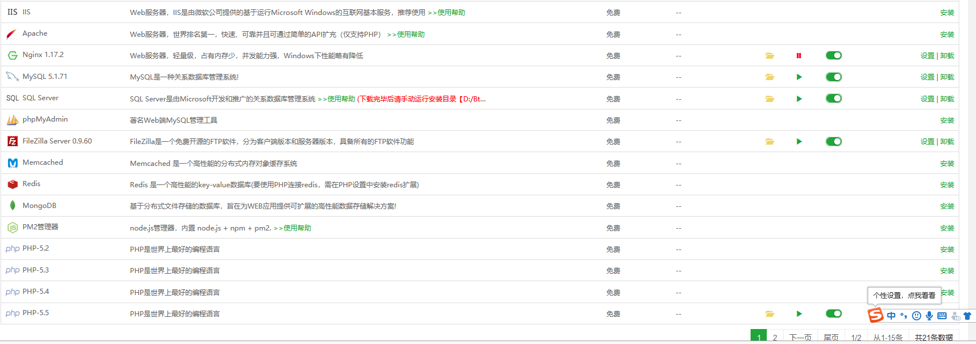The image size is (976, 344).
Task: Click the phpMyAdmin sailboat icon
Action: point(12,120)
